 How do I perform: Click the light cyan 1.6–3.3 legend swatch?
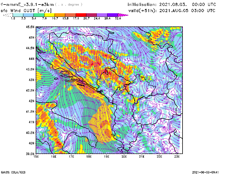[18, 15]
